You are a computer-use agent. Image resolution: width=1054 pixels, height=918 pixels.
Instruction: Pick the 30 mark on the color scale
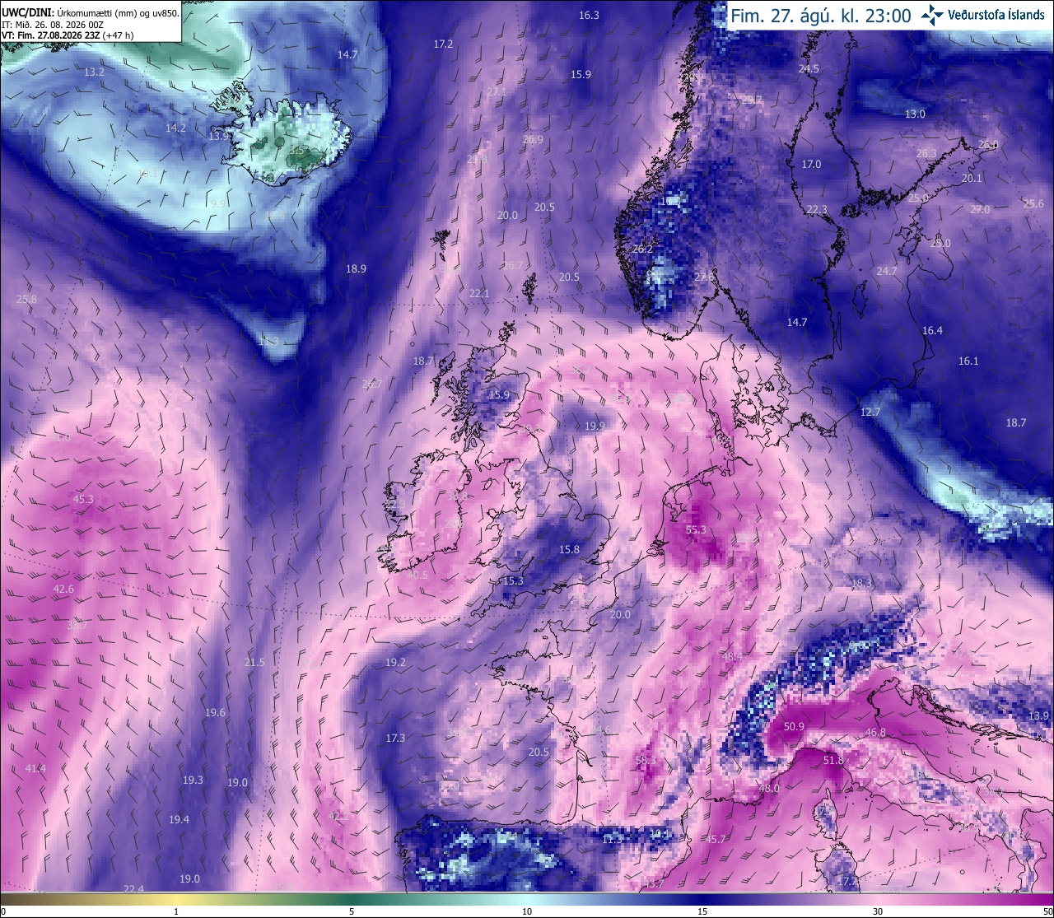[x=878, y=911]
